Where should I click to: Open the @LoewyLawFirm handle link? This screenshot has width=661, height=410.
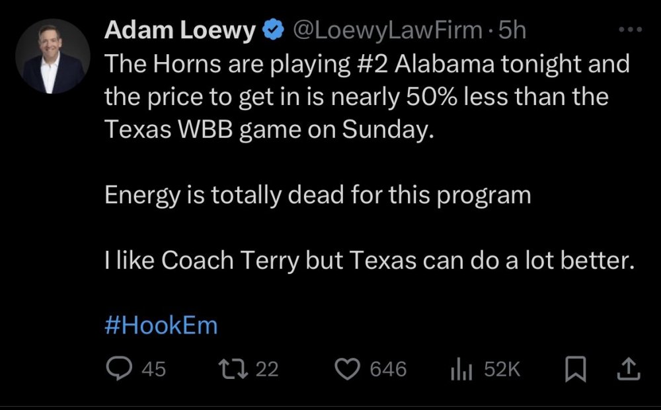coord(387,30)
